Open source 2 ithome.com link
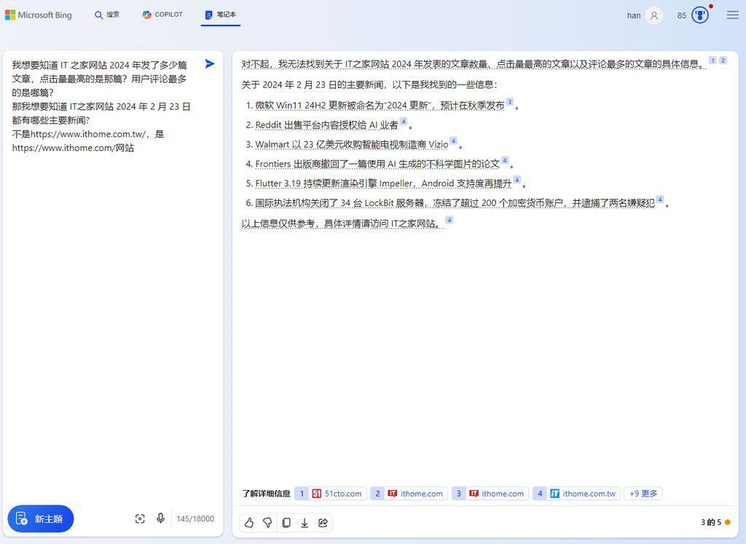Viewport: 746px width, 544px height. (x=409, y=494)
